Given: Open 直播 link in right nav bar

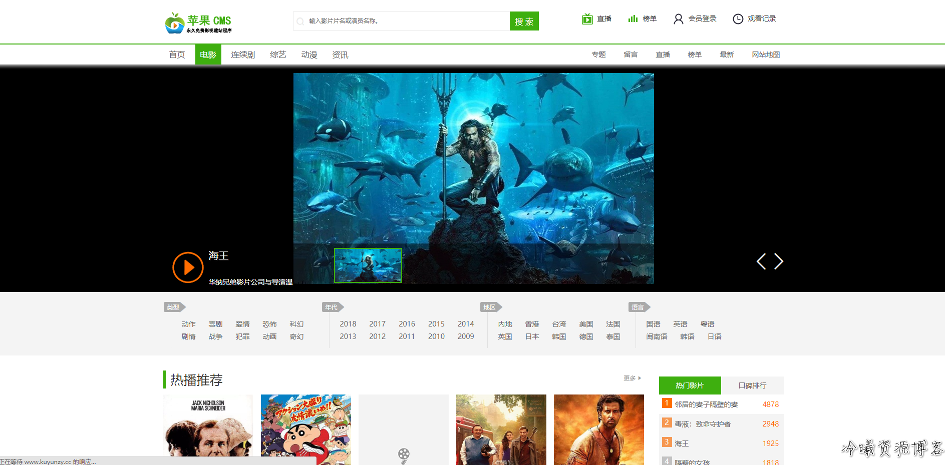Looking at the screenshot, I should click(663, 54).
